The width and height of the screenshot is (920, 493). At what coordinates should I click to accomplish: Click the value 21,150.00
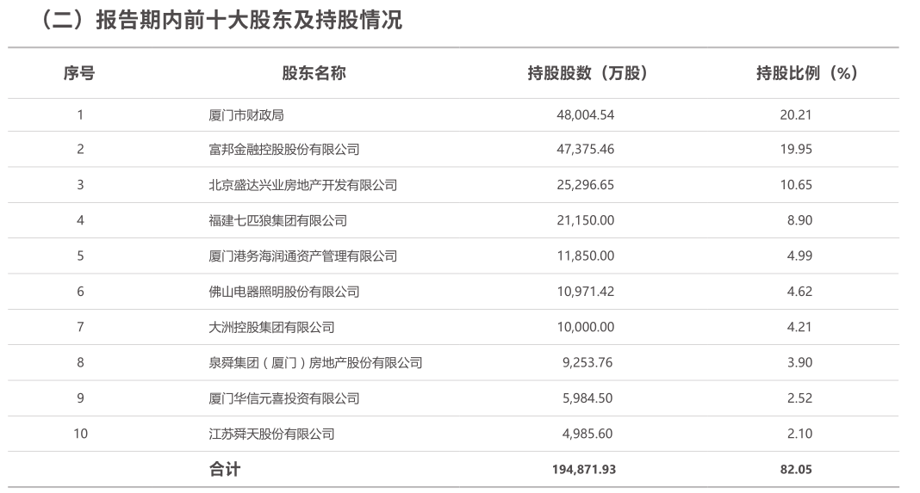click(586, 220)
